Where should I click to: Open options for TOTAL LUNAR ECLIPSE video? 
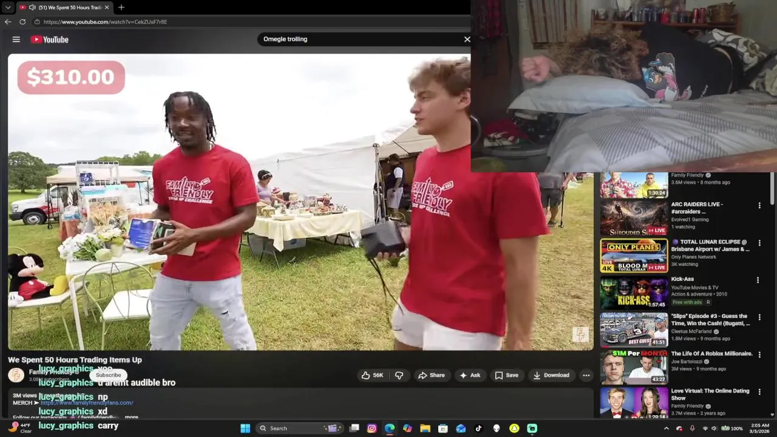click(759, 243)
